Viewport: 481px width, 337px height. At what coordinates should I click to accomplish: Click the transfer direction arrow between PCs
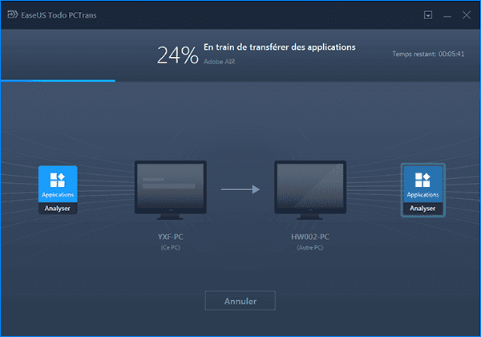240,189
